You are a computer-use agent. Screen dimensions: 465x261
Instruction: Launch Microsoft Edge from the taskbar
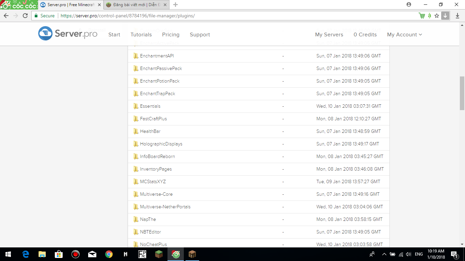(x=26, y=254)
